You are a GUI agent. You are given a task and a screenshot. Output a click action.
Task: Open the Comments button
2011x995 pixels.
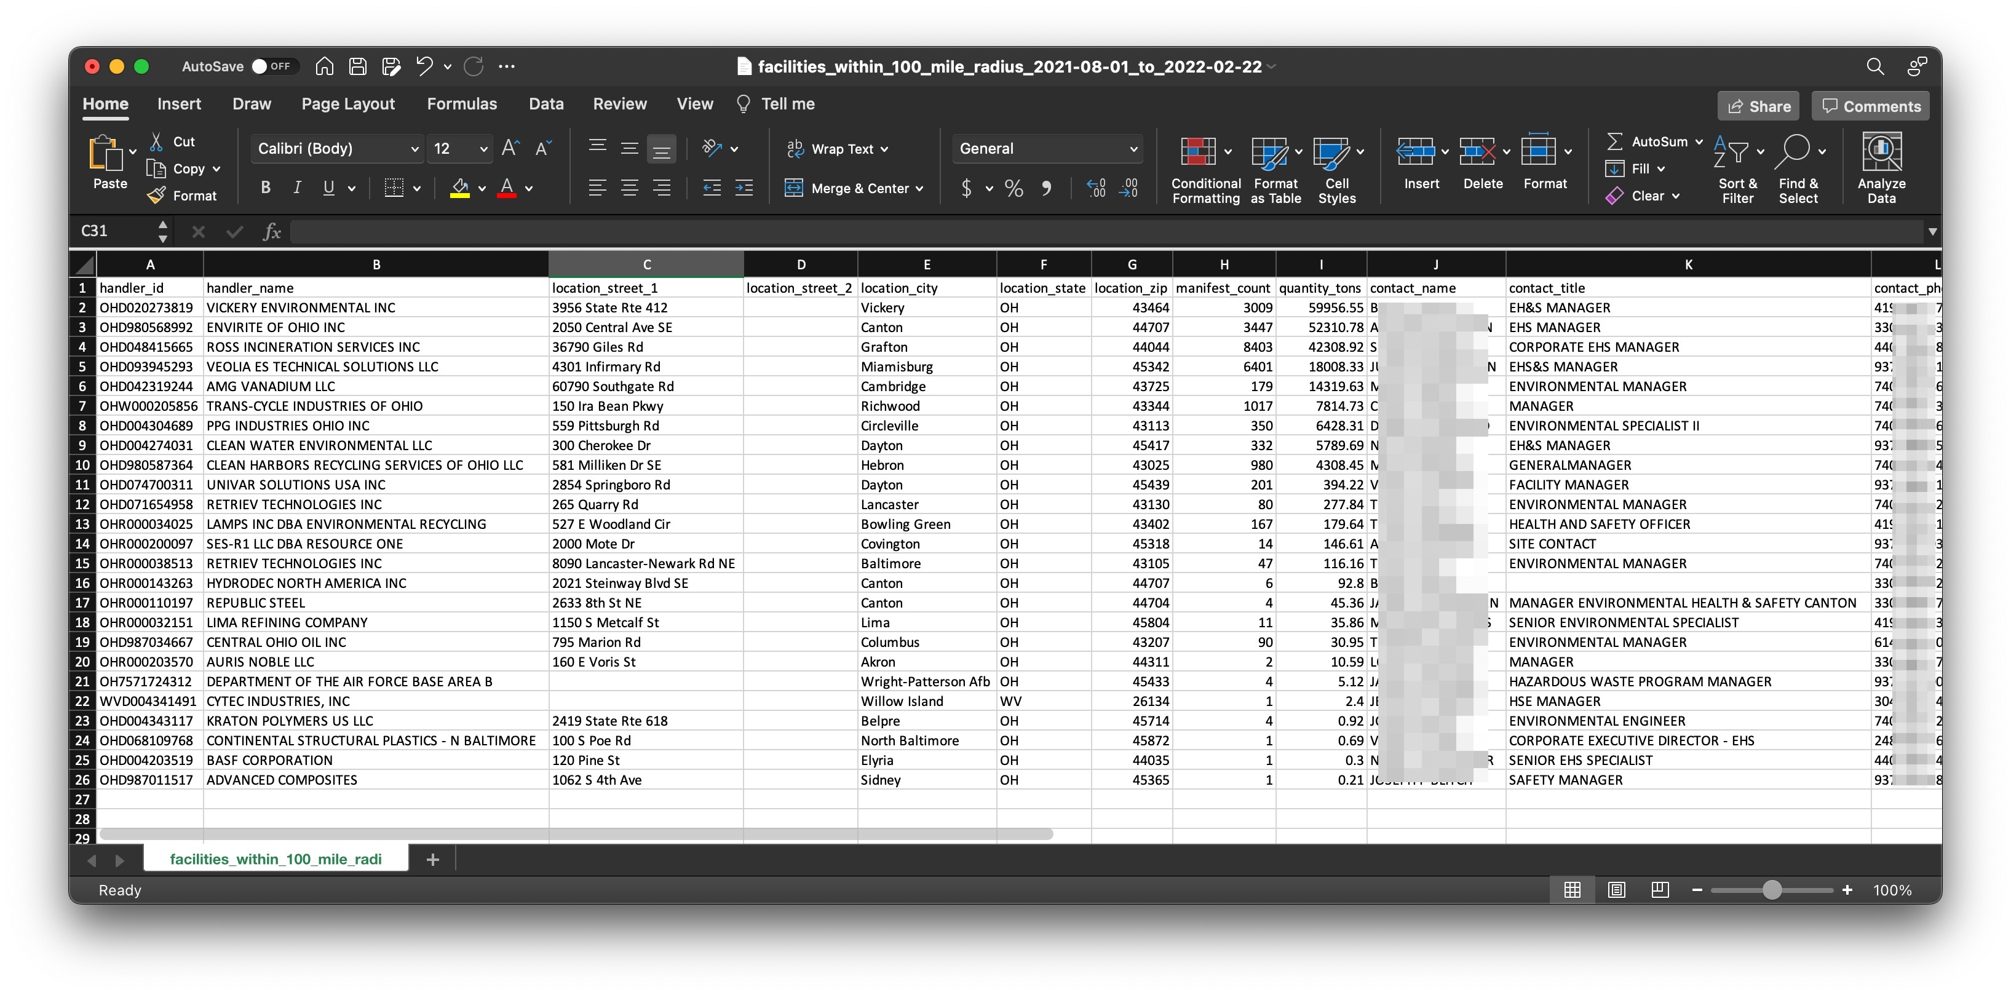pos(1871,106)
